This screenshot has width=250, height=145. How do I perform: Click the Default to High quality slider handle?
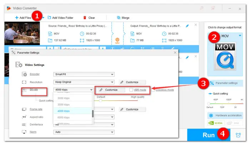(101, 100)
